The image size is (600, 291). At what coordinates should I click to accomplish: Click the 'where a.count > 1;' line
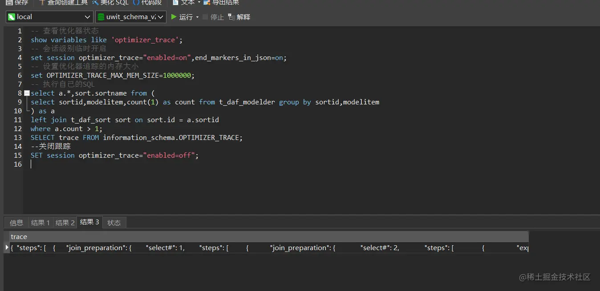tap(67, 129)
